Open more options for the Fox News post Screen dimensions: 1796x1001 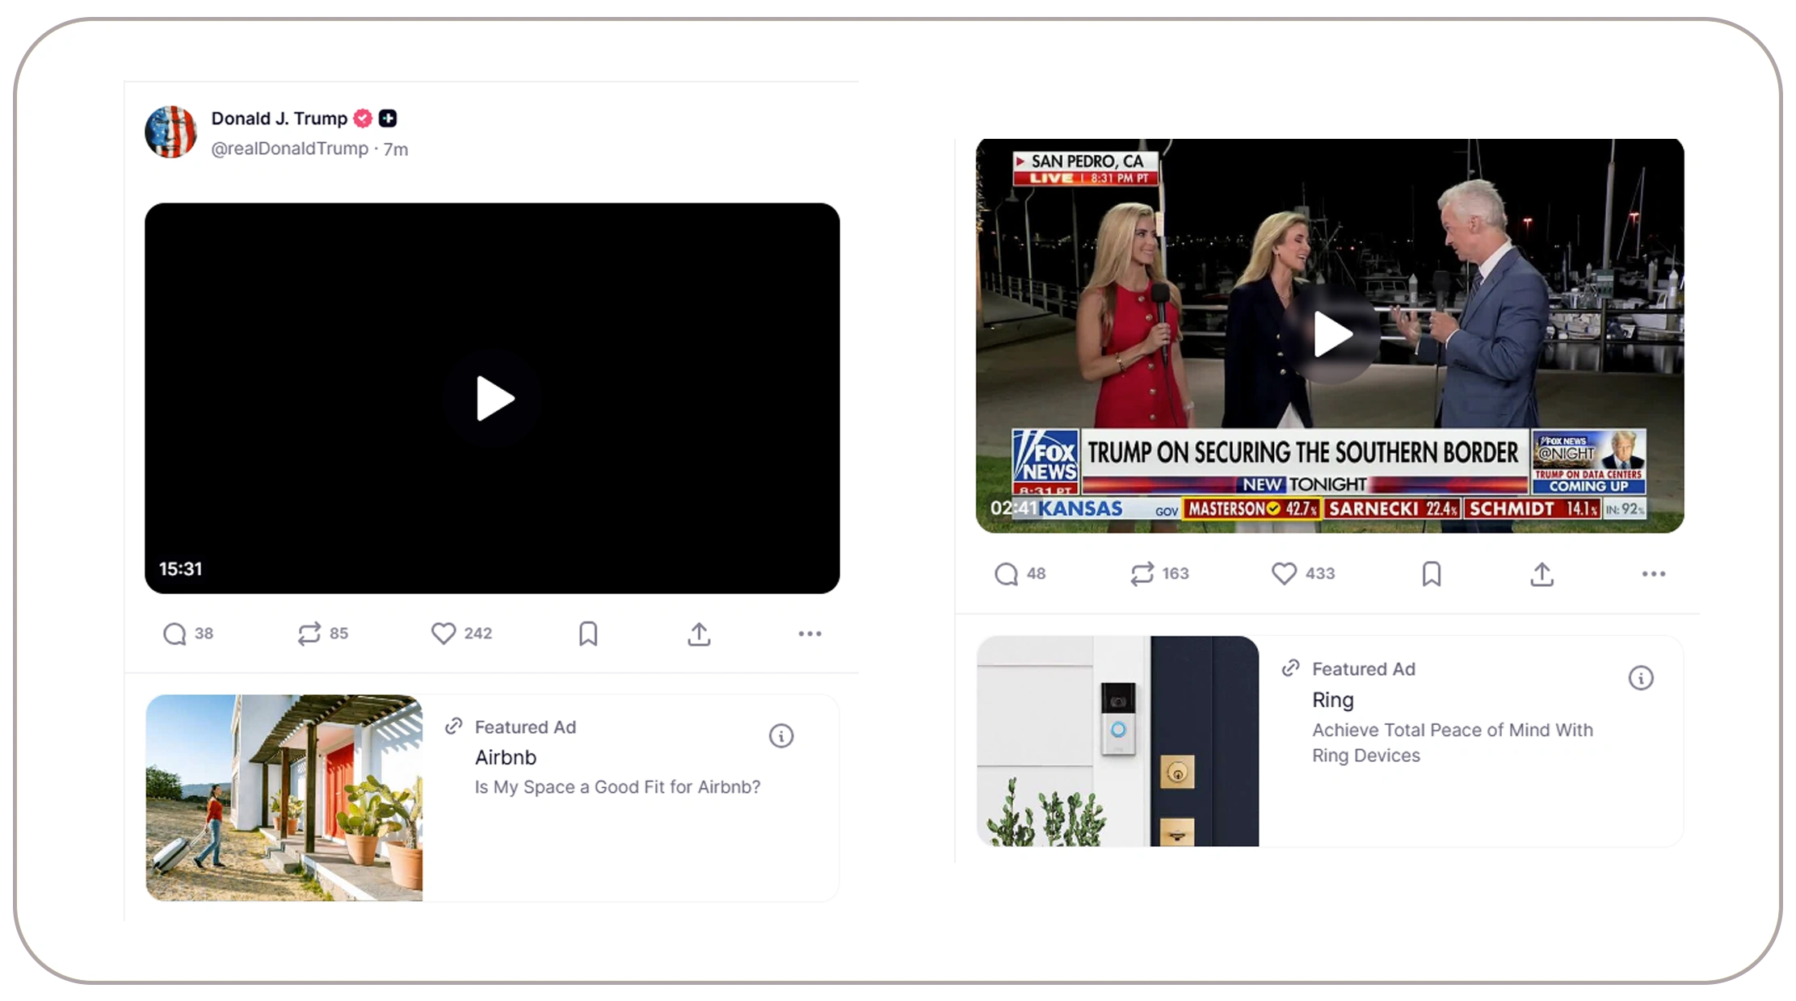tap(1654, 574)
